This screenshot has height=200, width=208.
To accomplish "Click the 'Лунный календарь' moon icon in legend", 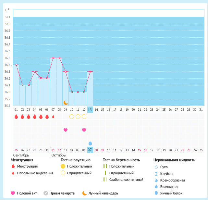I will [x=85, y=193].
